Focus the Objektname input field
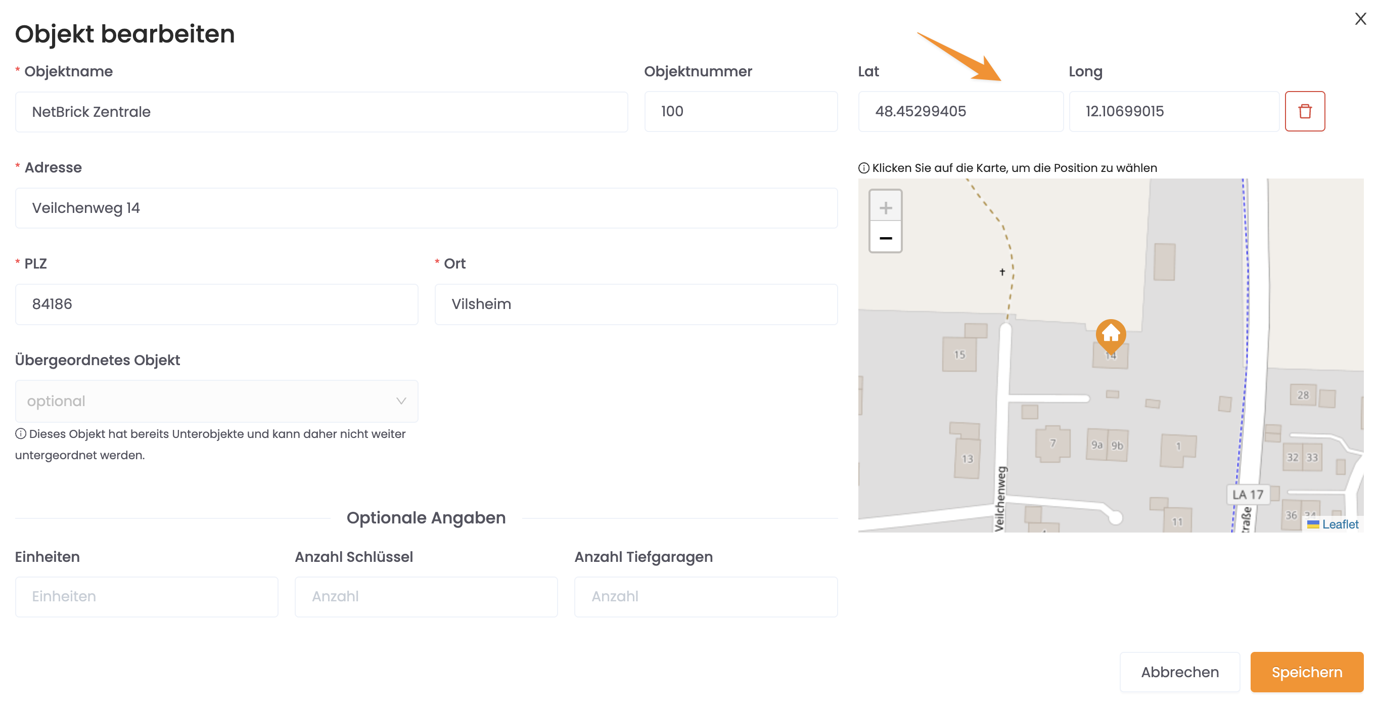This screenshot has height=706, width=1377. coord(322,112)
